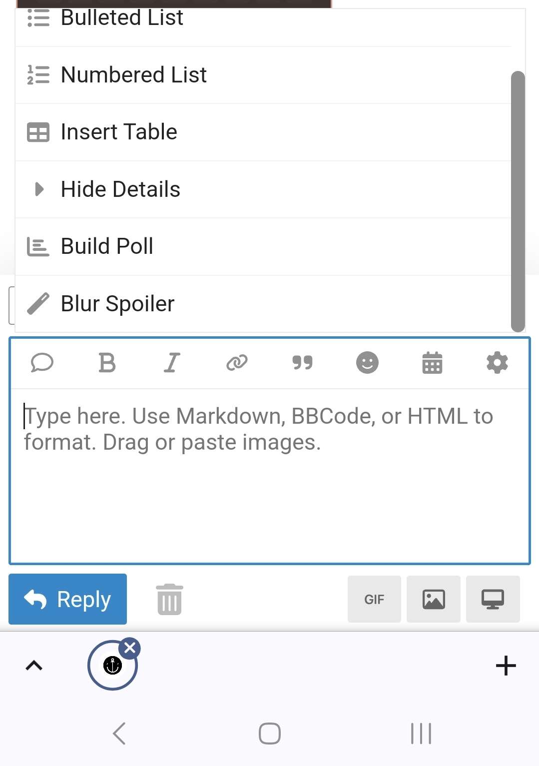Click the Bold formatting icon
This screenshot has width=539, height=766.
[x=107, y=363]
